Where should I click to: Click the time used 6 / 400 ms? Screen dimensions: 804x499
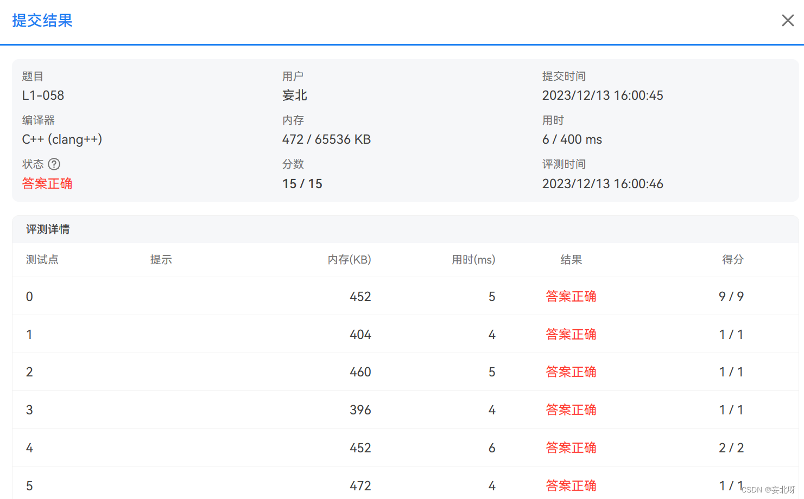tap(572, 139)
